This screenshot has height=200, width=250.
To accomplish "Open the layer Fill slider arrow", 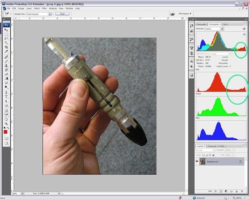I will [233, 155].
